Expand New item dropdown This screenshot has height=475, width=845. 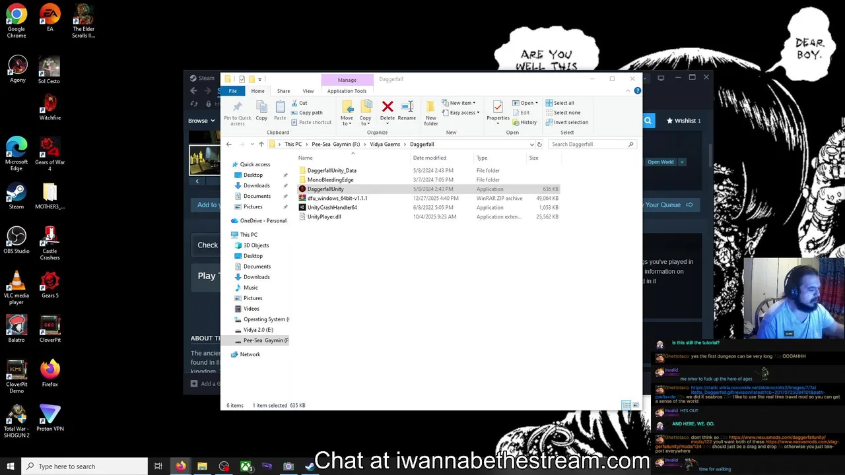pos(460,103)
